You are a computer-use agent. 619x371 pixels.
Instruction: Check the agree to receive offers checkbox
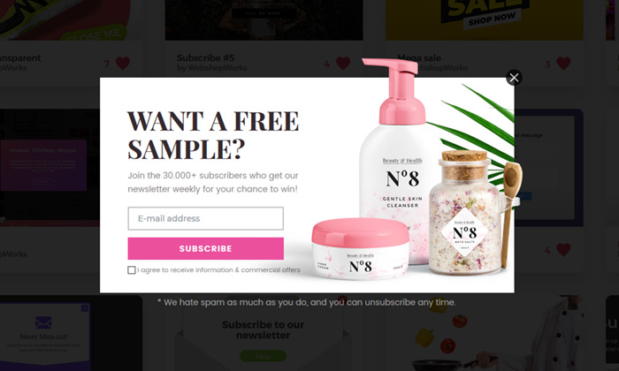(132, 270)
